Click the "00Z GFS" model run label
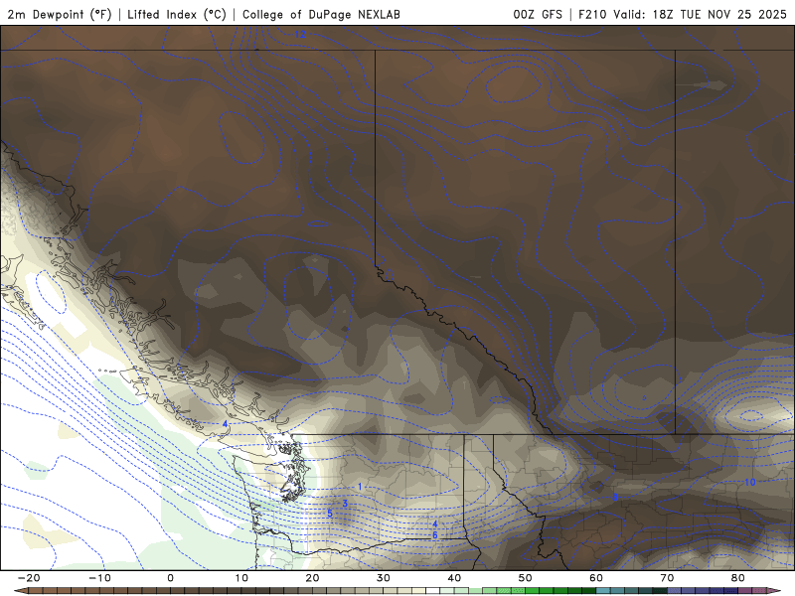 pyautogui.click(x=538, y=14)
